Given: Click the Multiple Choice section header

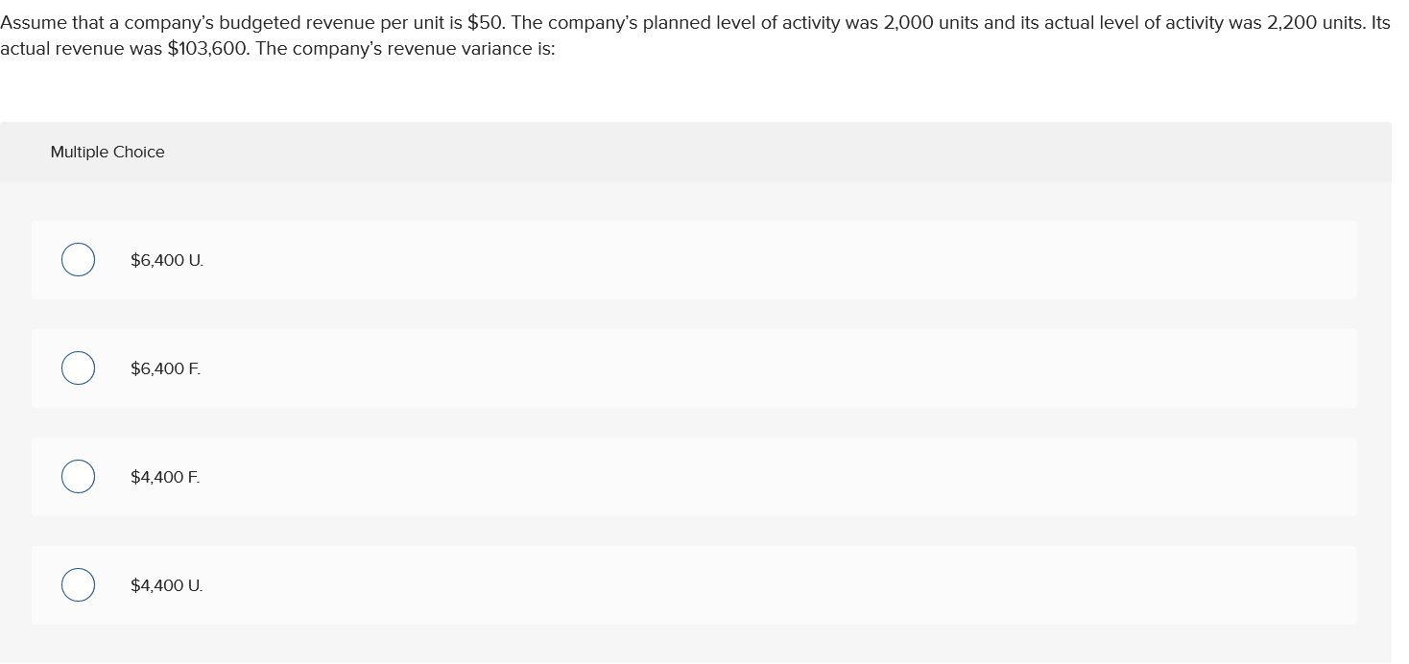Looking at the screenshot, I should [107, 152].
